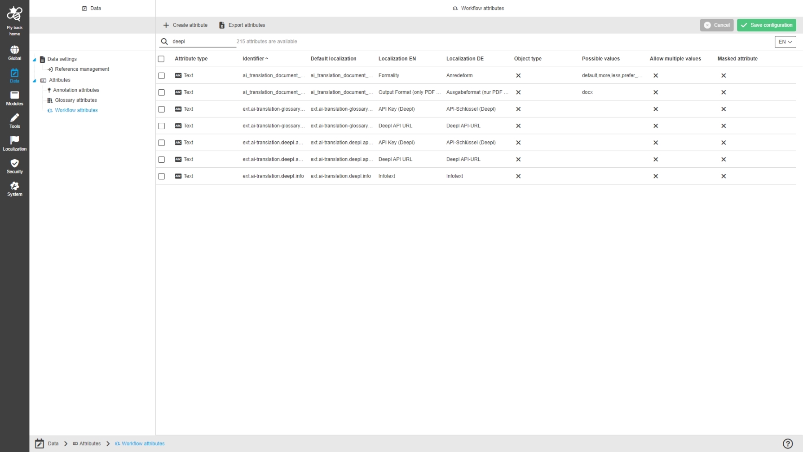Click the breadcrumb chevron after Attributes
The image size is (803, 452).
coord(108,443)
